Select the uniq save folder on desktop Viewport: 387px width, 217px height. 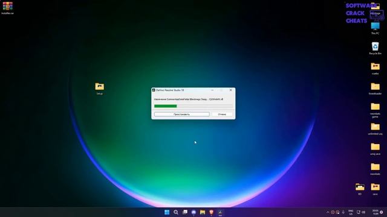(375, 149)
